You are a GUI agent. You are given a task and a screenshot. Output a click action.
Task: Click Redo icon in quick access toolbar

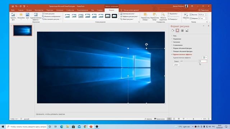tap(20, 6)
